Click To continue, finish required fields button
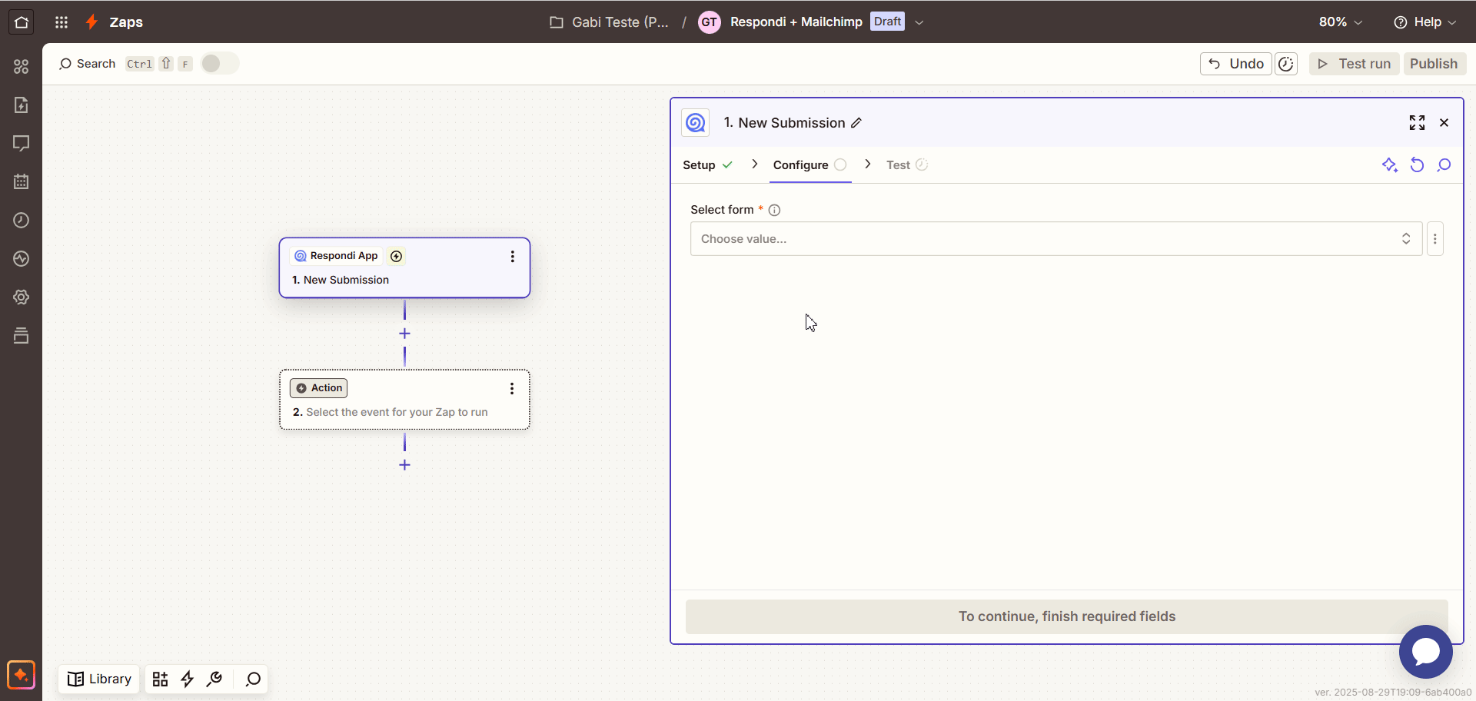1476x701 pixels. click(1066, 616)
